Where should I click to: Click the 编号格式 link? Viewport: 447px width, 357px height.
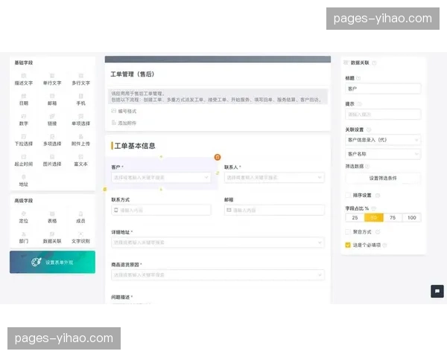pyautogui.click(x=124, y=111)
